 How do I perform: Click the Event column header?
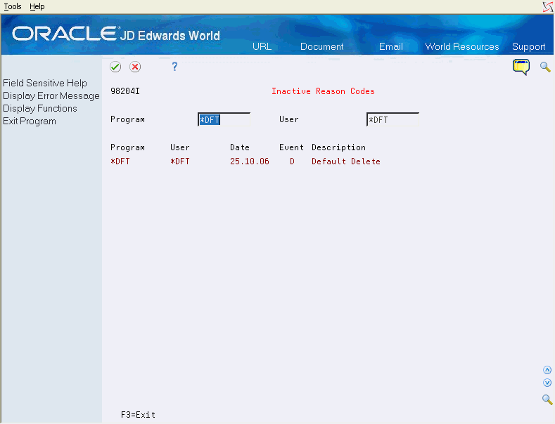[x=291, y=147]
